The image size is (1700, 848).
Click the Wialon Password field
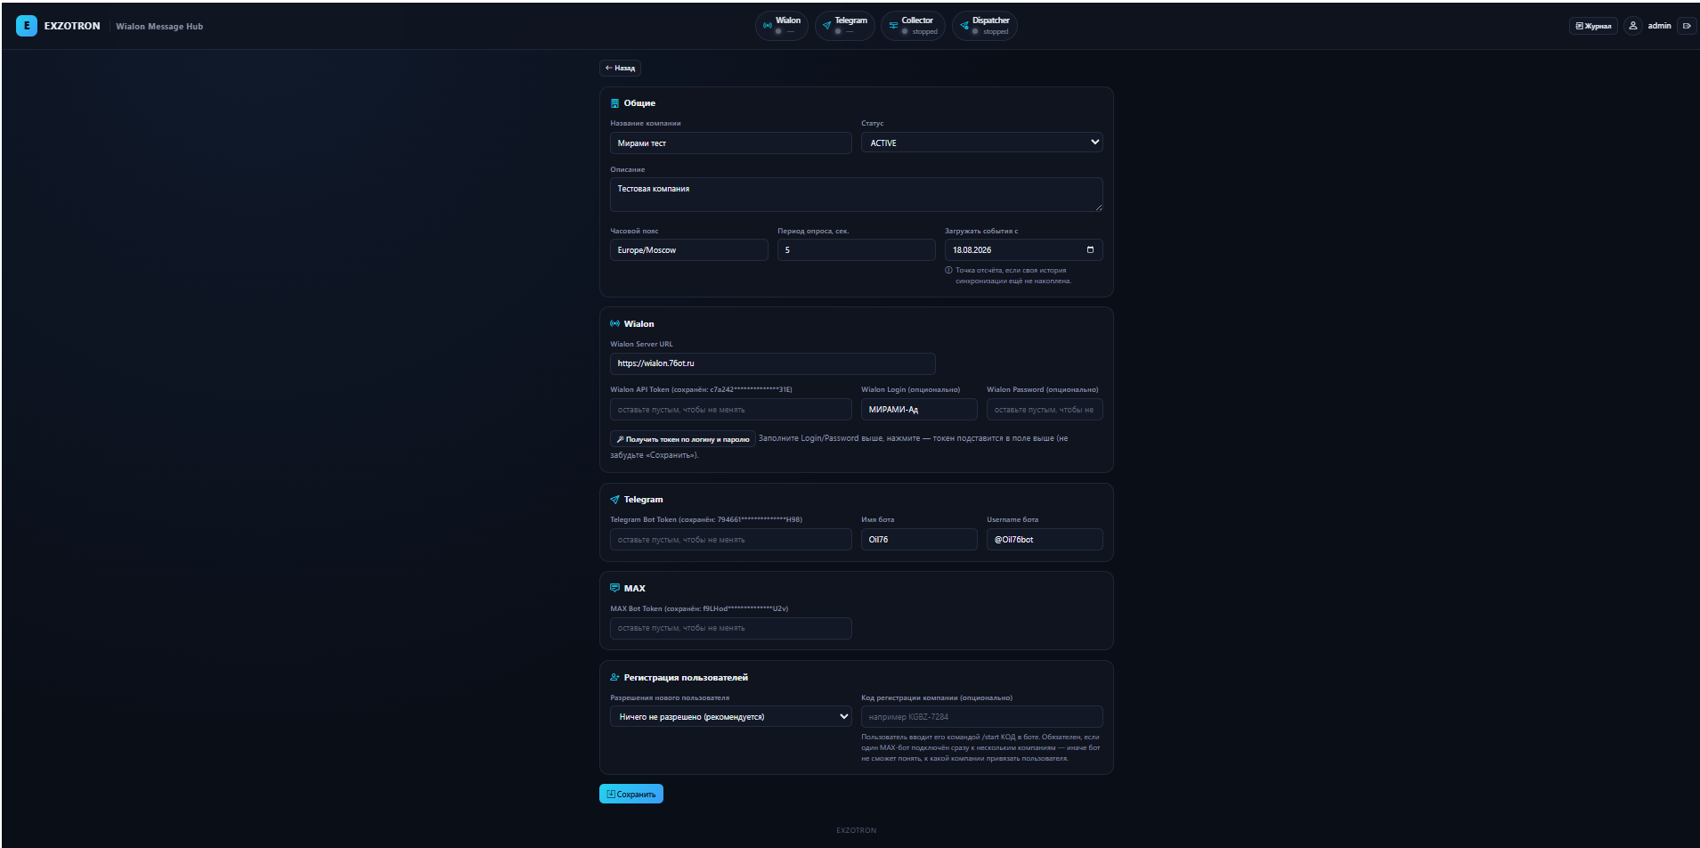1045,410
